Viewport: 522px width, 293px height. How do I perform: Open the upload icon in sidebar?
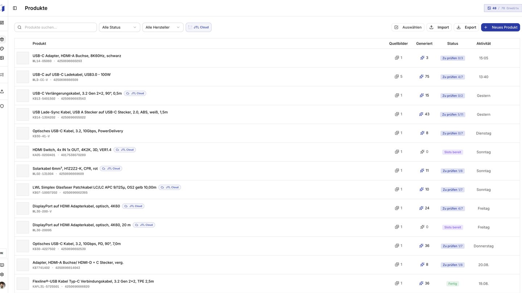tap(2, 91)
